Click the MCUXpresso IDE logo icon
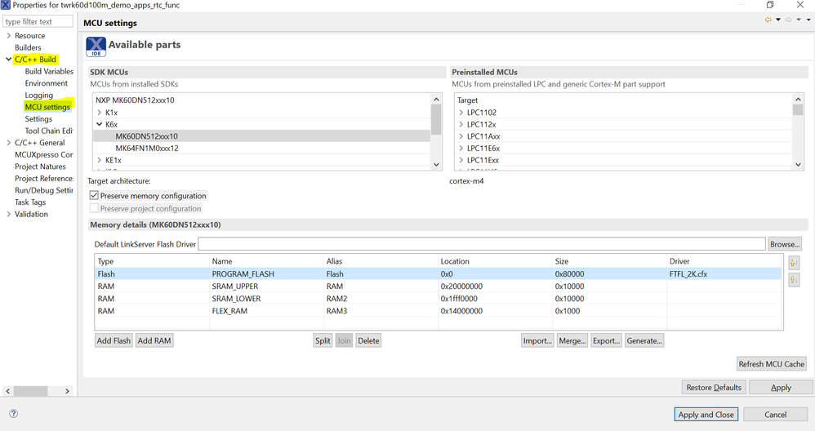Screen dimensions: 815x431 tap(96, 47)
